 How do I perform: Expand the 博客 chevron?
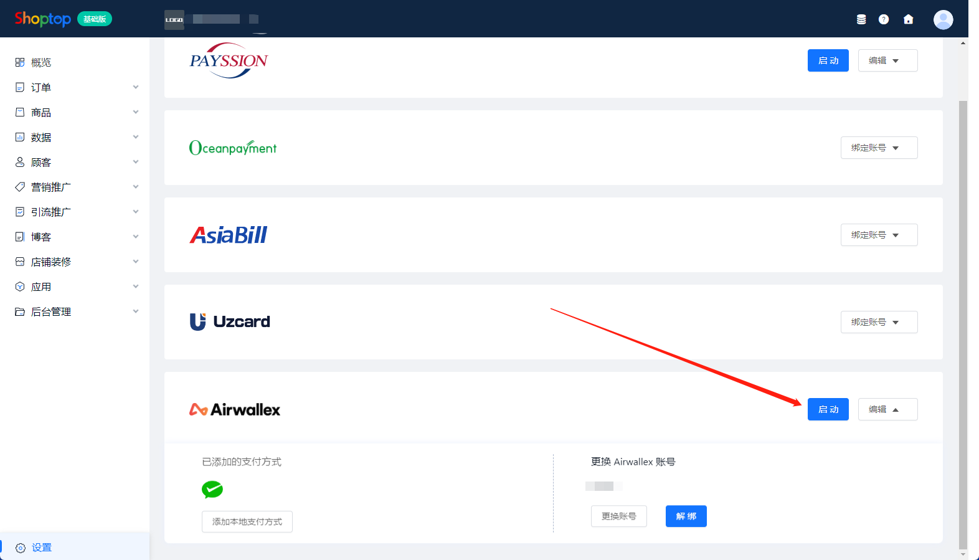point(136,237)
